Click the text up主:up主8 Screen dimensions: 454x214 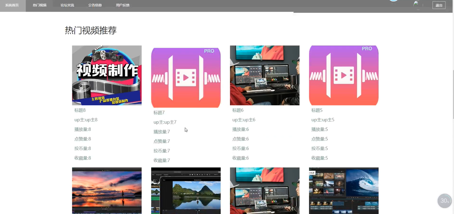click(86, 120)
